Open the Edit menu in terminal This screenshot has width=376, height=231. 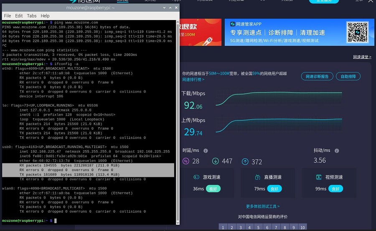tap(19, 16)
